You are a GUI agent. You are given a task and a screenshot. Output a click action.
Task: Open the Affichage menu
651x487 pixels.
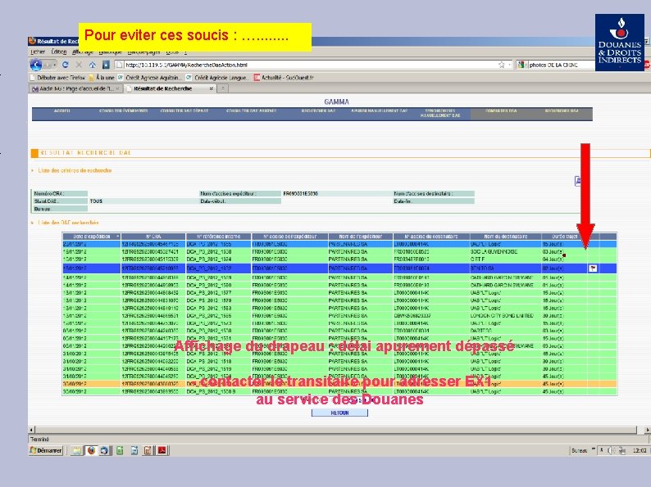coord(83,52)
